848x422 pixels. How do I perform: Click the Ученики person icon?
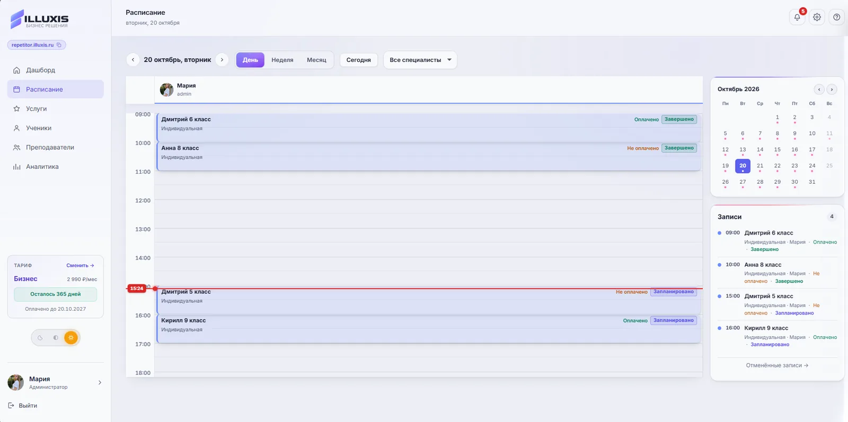point(16,128)
